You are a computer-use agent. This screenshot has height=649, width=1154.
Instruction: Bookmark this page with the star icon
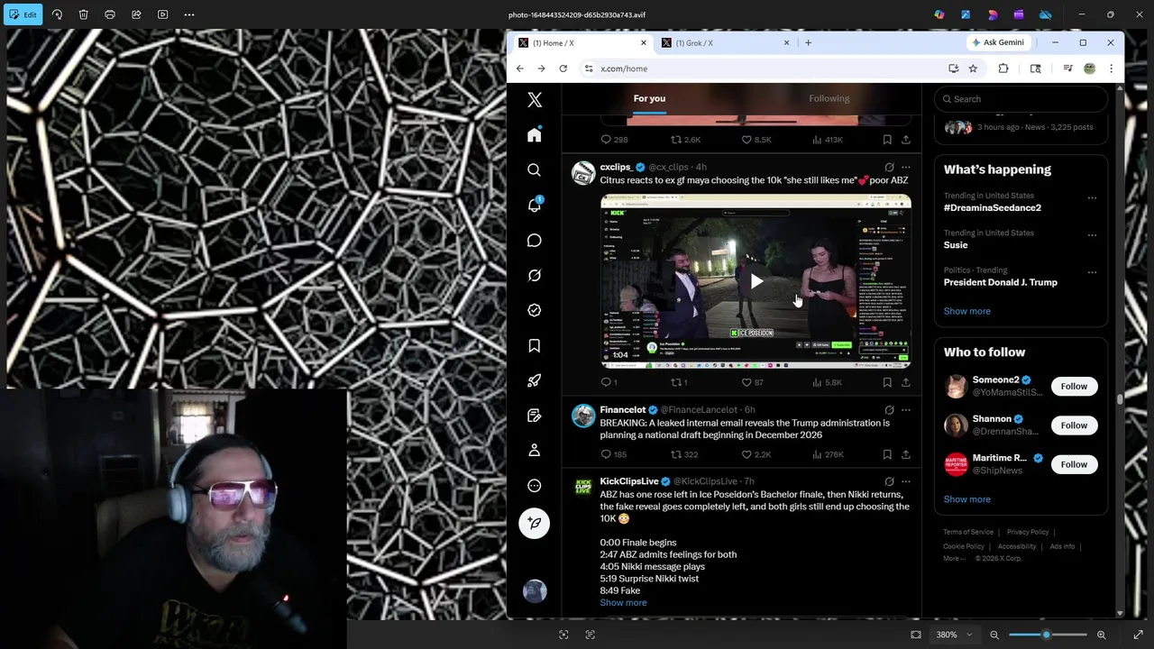pyautogui.click(x=973, y=69)
